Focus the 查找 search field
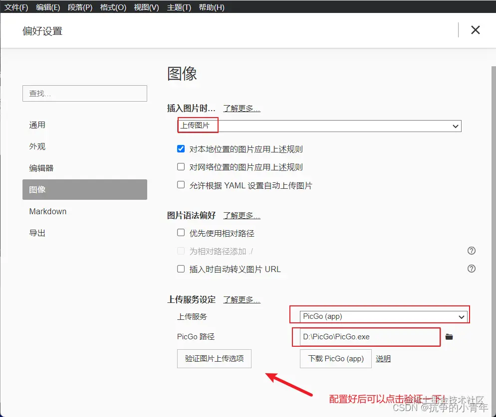This screenshot has height=417, width=496. tap(85, 94)
